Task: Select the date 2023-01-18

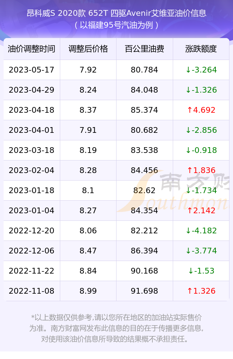Action: pyautogui.click(x=32, y=191)
